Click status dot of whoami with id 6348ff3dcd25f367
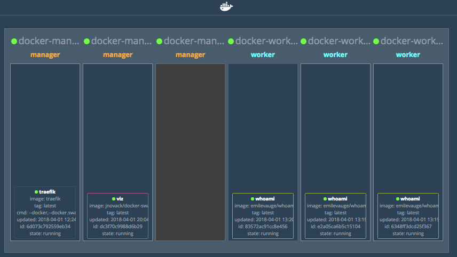 click(398, 199)
